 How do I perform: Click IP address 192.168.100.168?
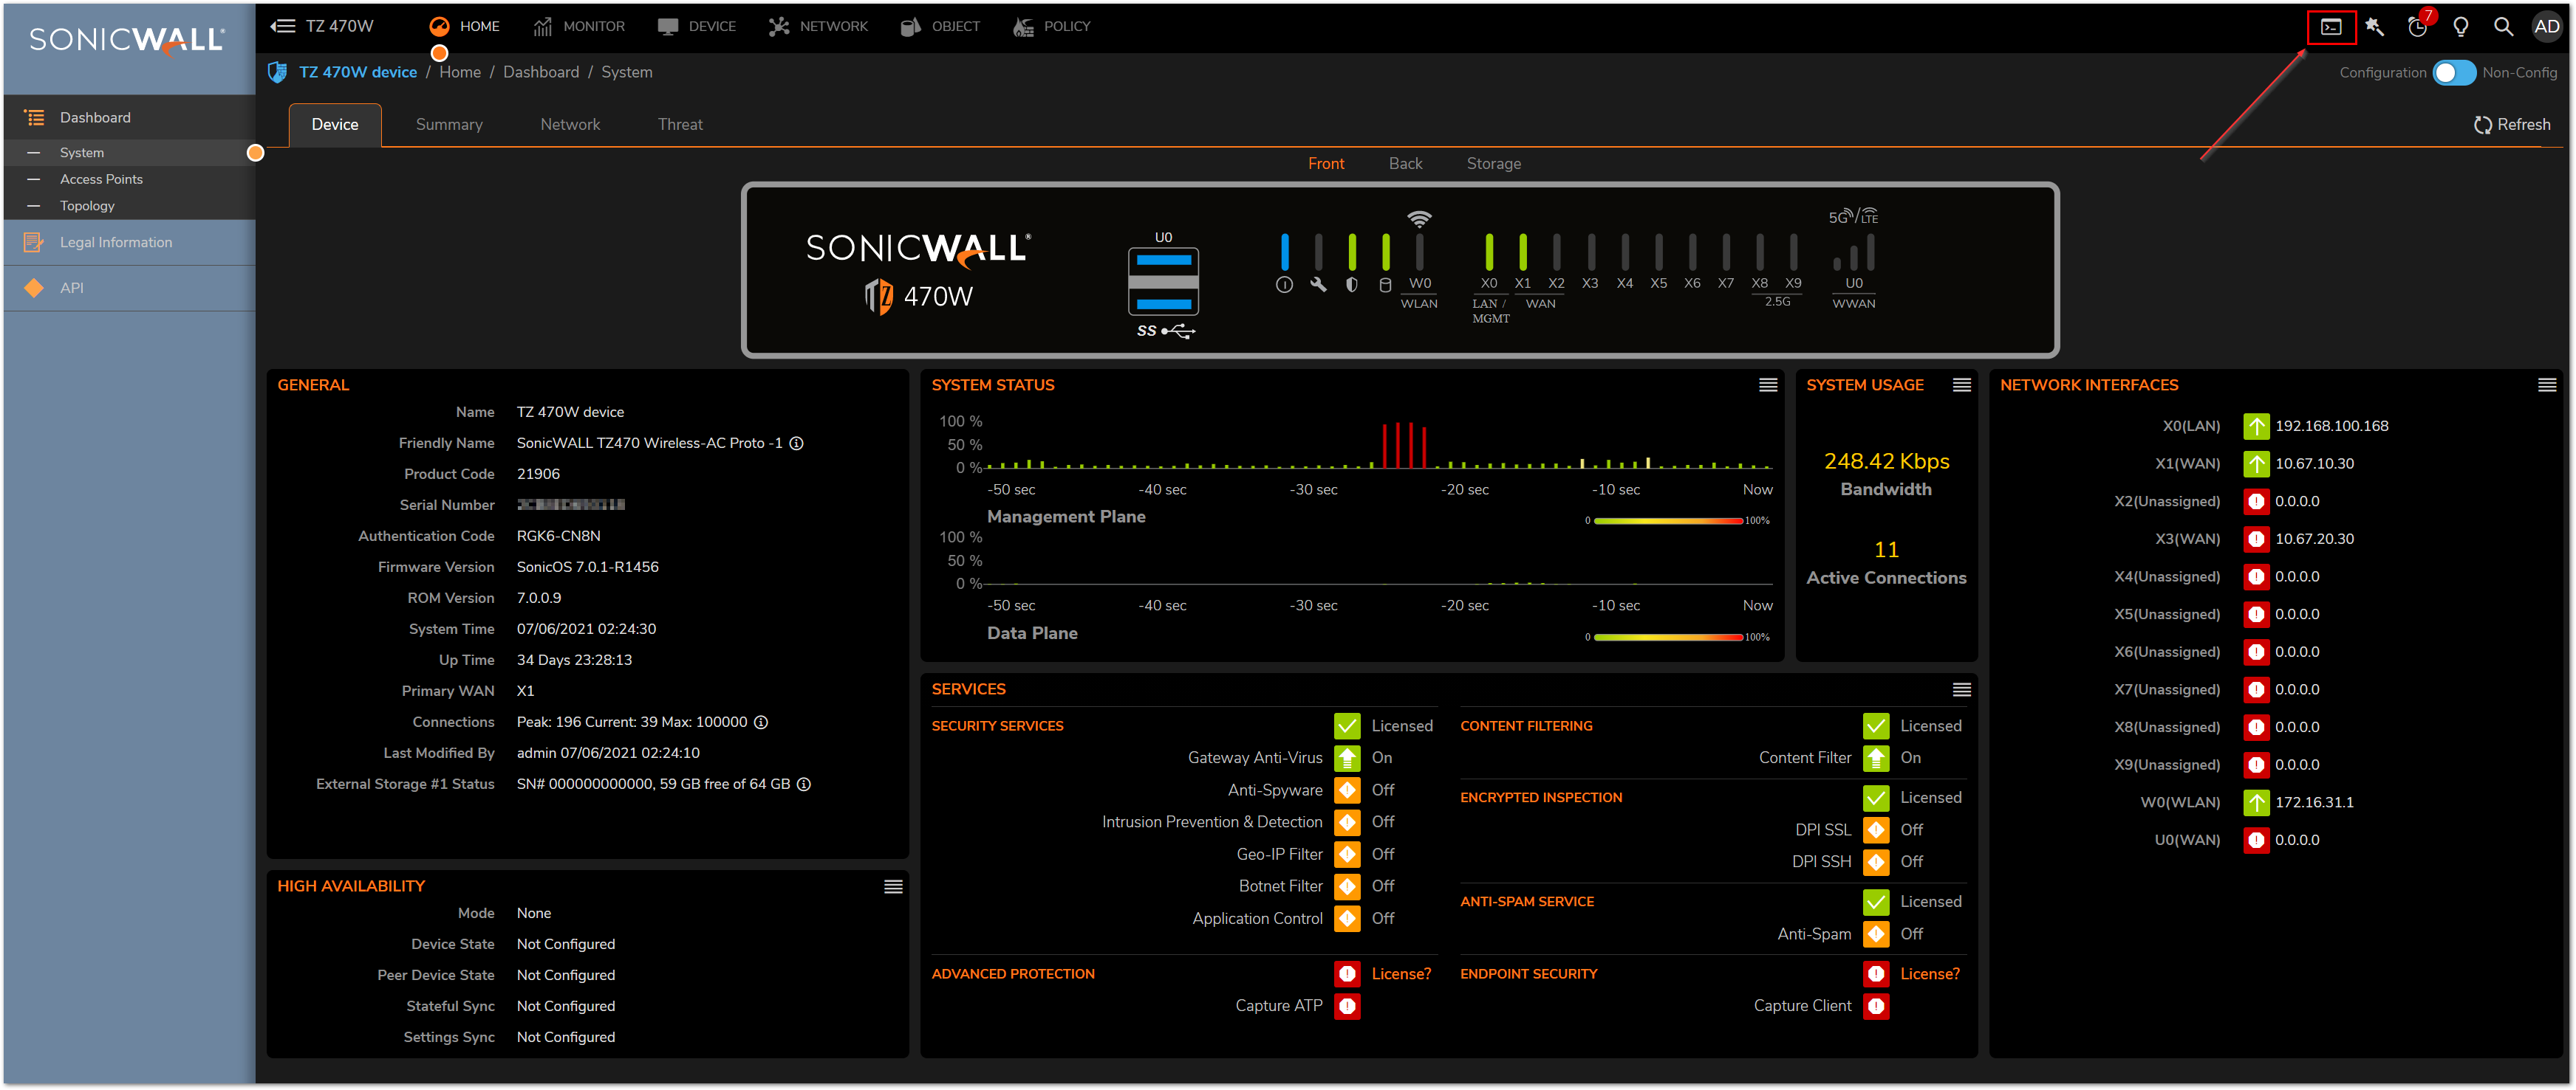[x=2331, y=427]
